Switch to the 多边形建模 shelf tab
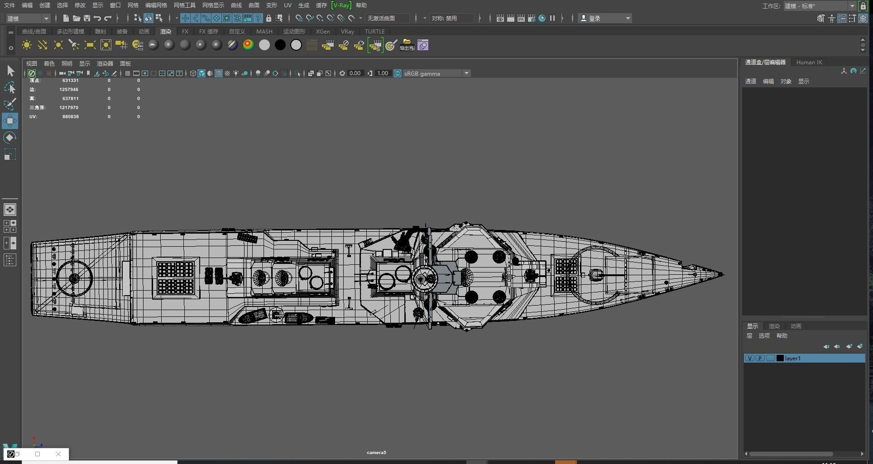 pos(71,32)
